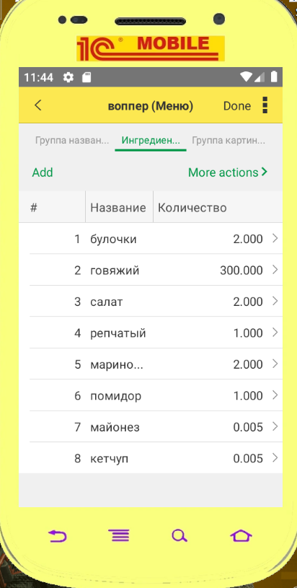Tap the phone's purple back button
Screen dimensions: 297x588
[58, 536]
